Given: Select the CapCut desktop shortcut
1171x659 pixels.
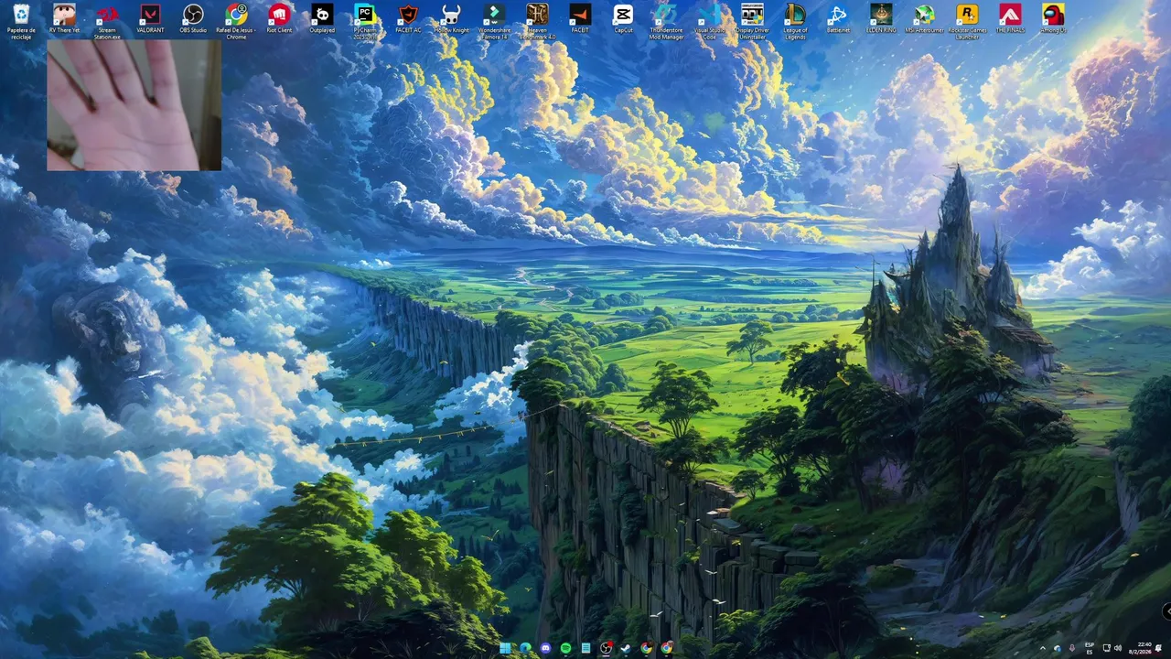Looking at the screenshot, I should tap(623, 17).
